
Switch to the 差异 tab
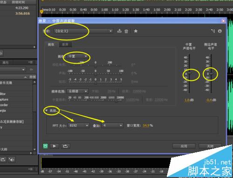pos(65,45)
